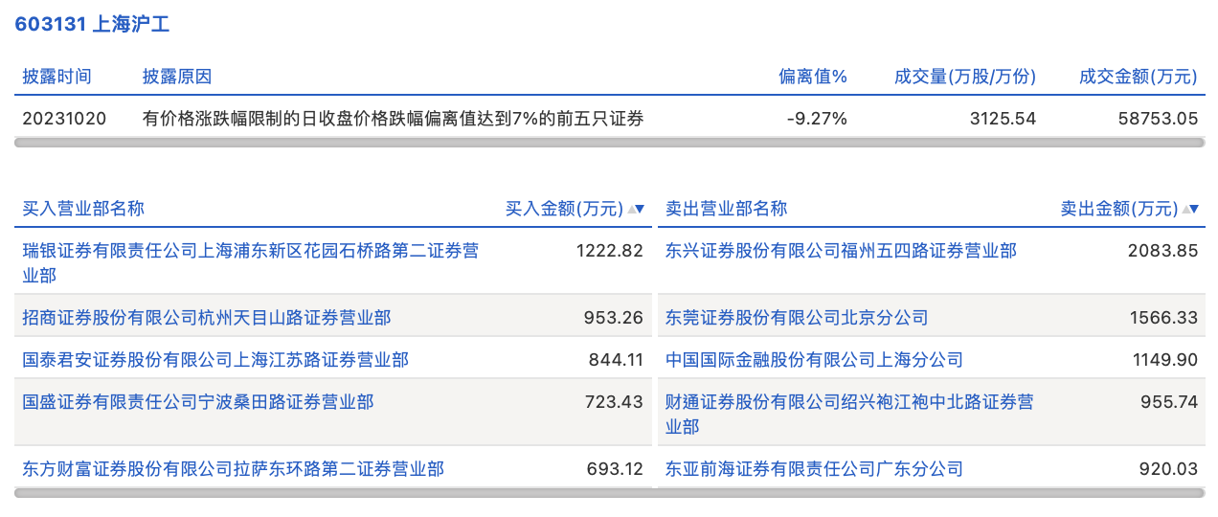Click sort arrows beside 卖出金额(万元)

(1190, 209)
